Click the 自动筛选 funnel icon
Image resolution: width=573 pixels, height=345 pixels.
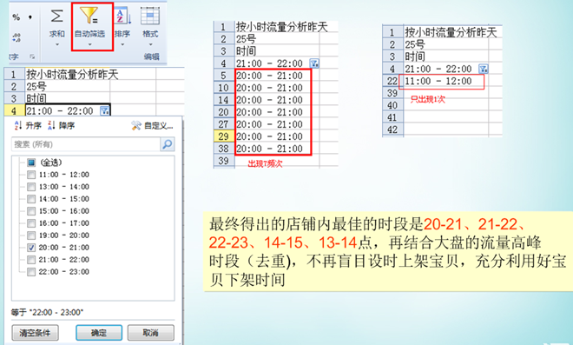pos(89,16)
